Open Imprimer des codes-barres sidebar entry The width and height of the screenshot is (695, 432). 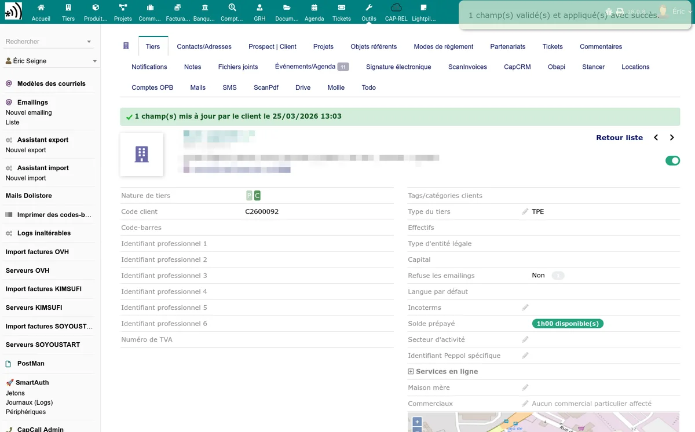point(54,215)
